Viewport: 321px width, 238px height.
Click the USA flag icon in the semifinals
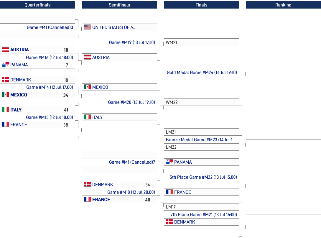pos(88,27)
